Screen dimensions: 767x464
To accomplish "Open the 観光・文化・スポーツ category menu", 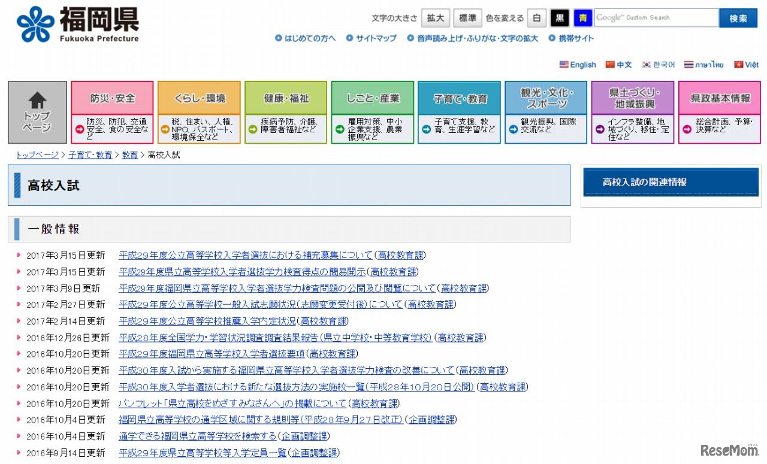I will (546, 98).
